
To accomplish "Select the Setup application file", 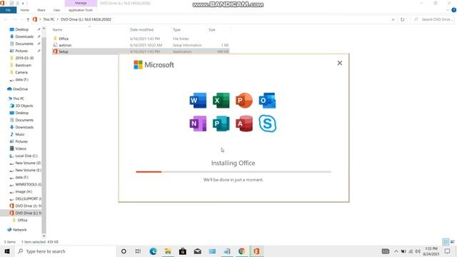I will 64,51.
